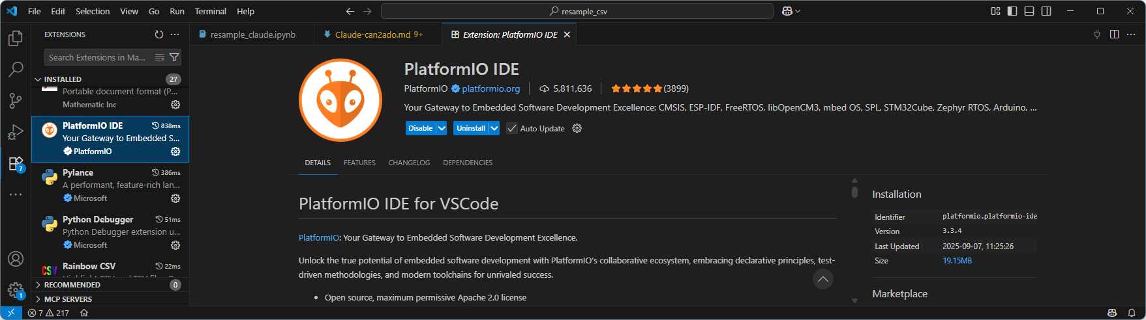Open the File menu
Viewport: 1146px width, 320px height.
click(35, 11)
